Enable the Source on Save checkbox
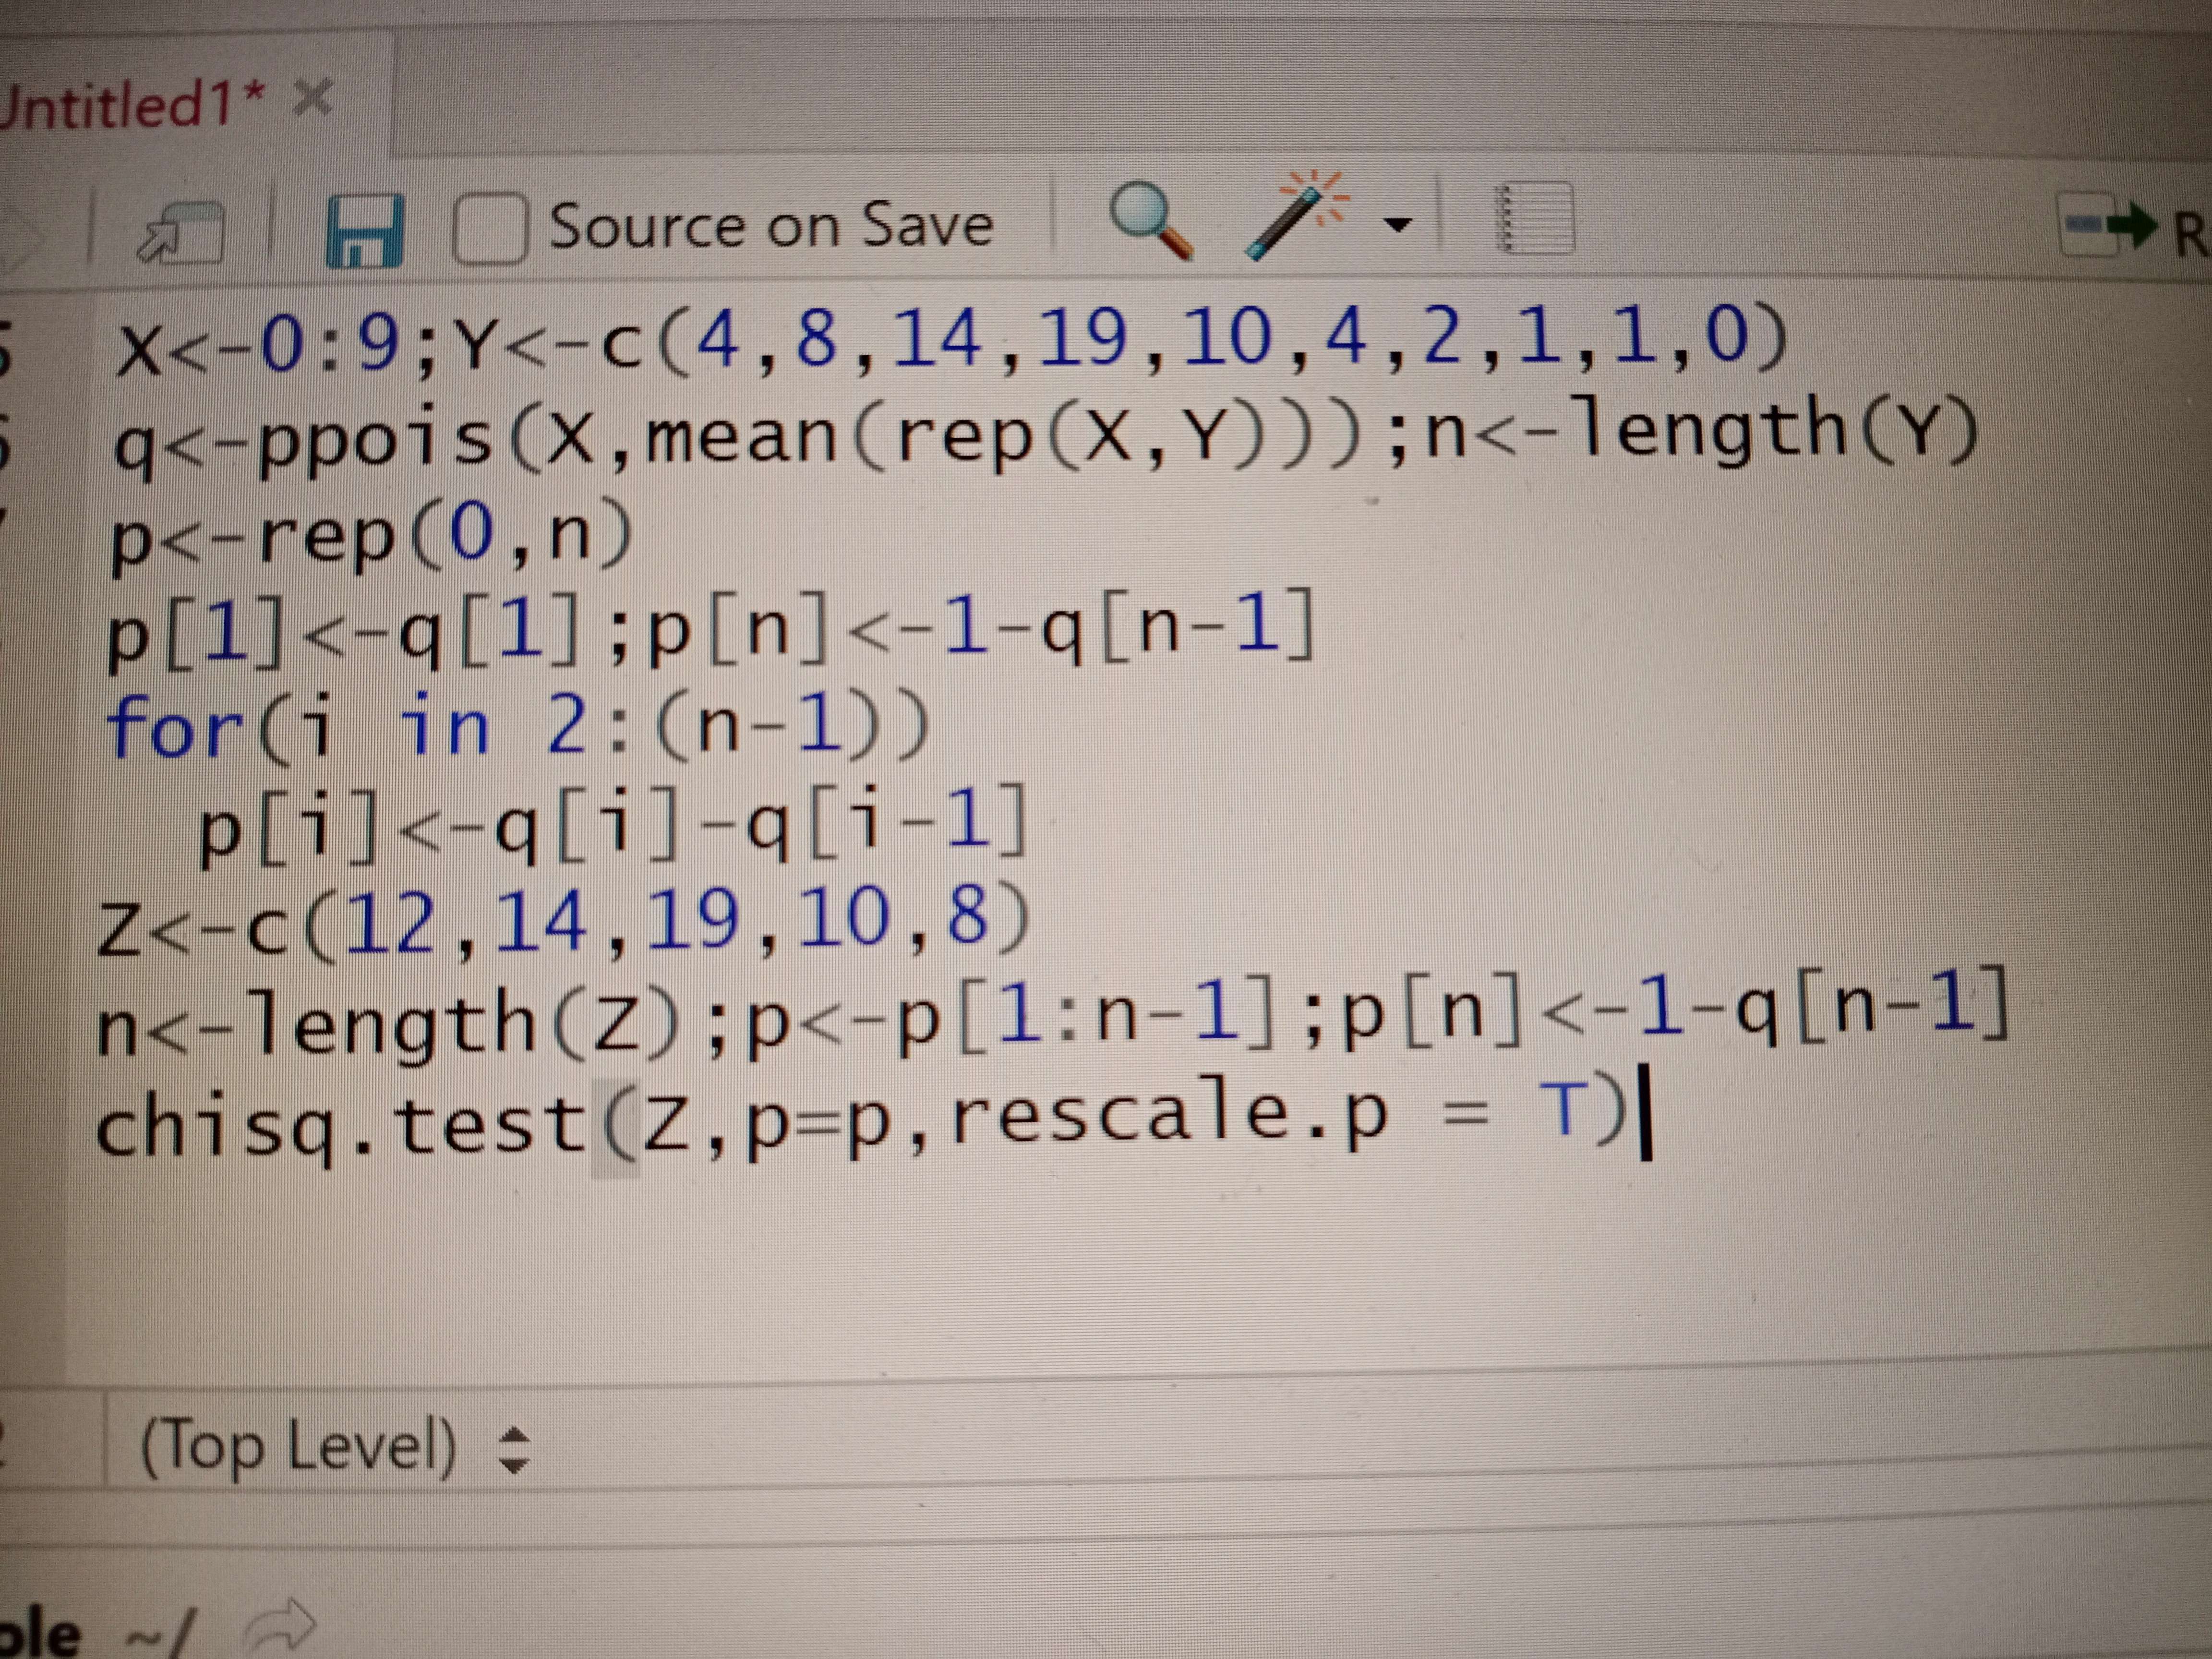The width and height of the screenshot is (2212, 1659). click(x=491, y=229)
